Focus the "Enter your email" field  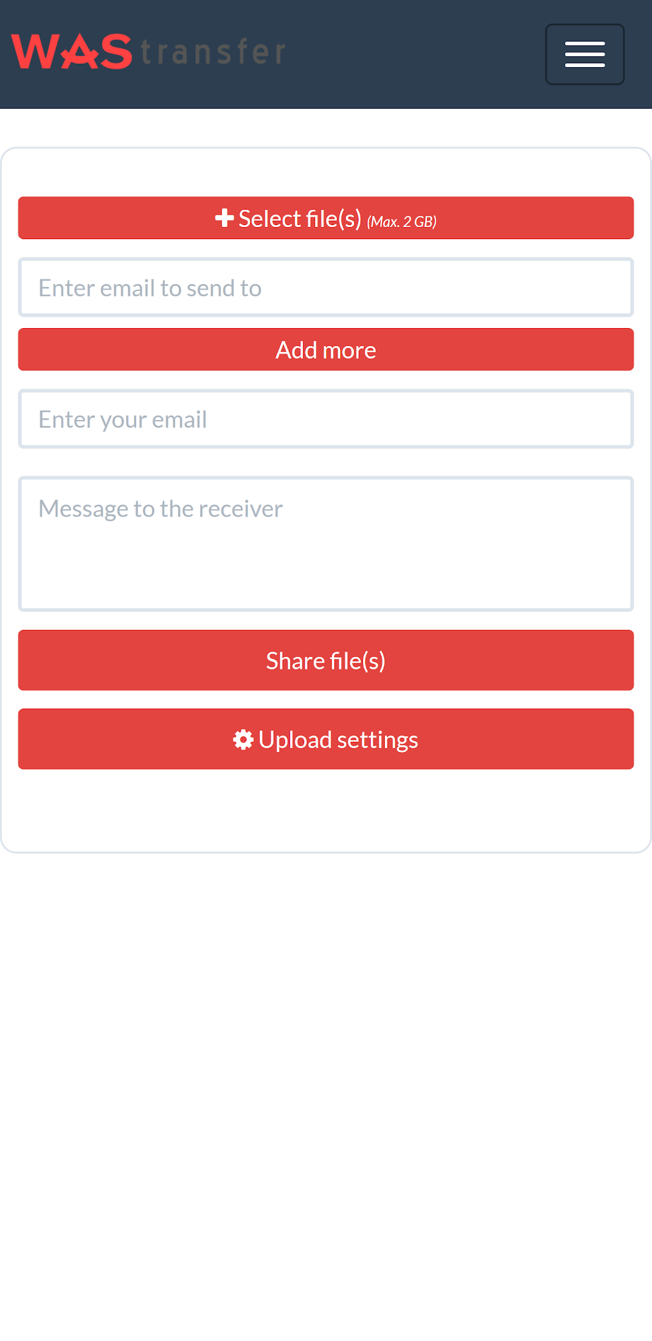click(x=325, y=420)
